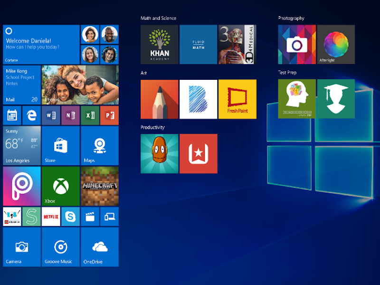Launch the Maps tile
Screen dimensions: 380x285
pos(100,146)
